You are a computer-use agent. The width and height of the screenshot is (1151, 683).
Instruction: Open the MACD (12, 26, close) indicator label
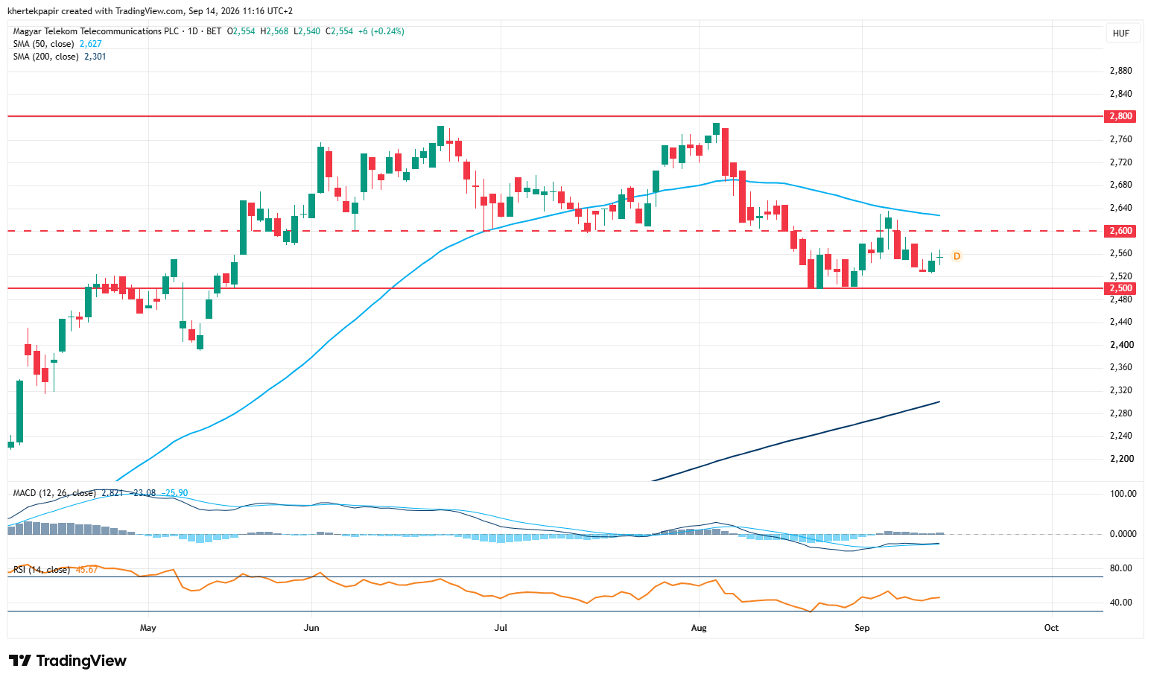click(x=54, y=493)
